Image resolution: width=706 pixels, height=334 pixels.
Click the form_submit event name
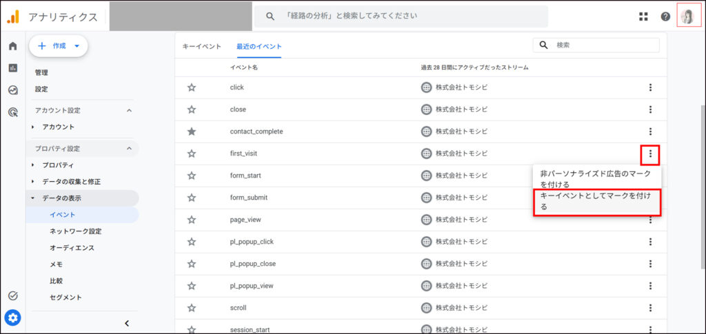(249, 198)
